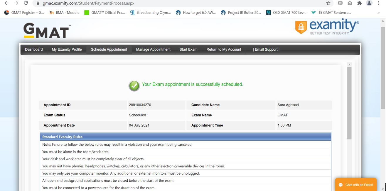Click Start Exam in navigation bar
The width and height of the screenshot is (386, 191).
point(188,49)
